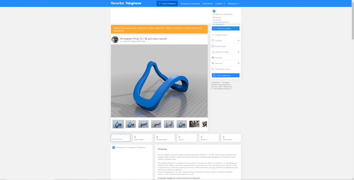Expand the arrow on Разместить марку row
354x180 pixels.
coord(238,52)
